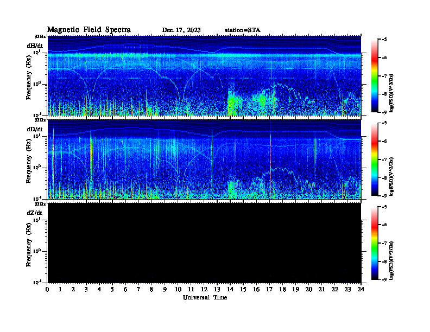Click the 'dZ/dt' panel label

[35, 213]
